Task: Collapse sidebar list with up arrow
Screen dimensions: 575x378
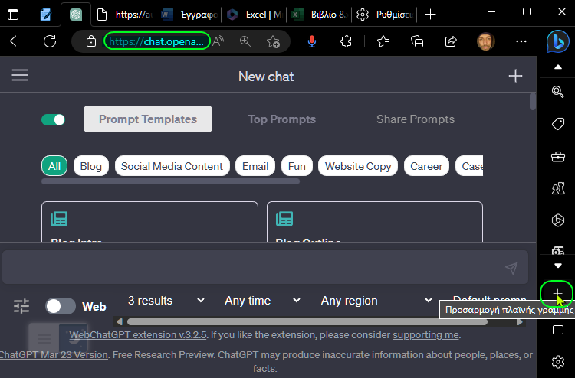Action: click(x=558, y=67)
